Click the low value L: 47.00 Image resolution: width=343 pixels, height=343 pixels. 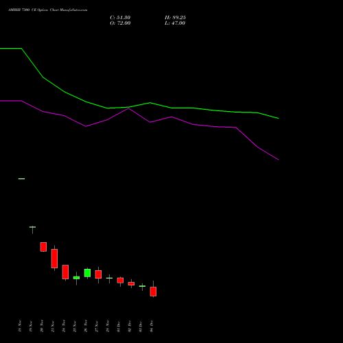point(175,23)
